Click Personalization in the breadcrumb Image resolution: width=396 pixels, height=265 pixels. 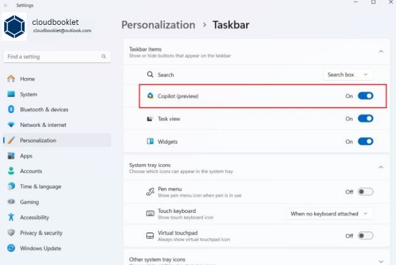coord(158,25)
